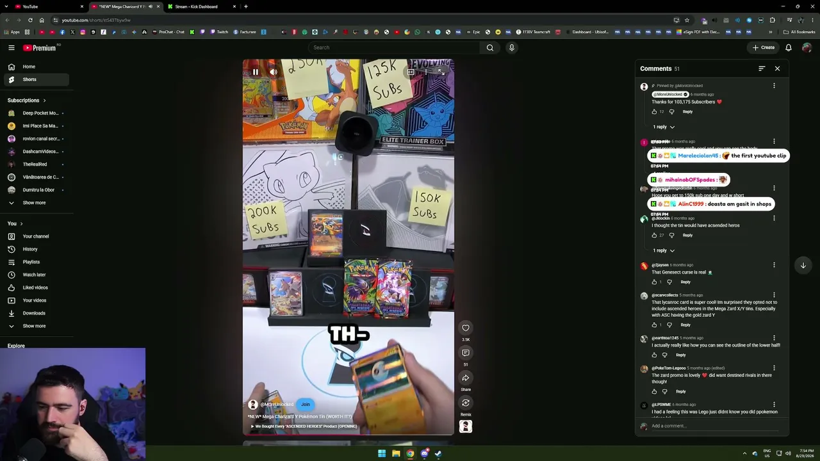Screen dimensions: 820x461
Task: Mute the Short's volume
Action: (x=274, y=72)
